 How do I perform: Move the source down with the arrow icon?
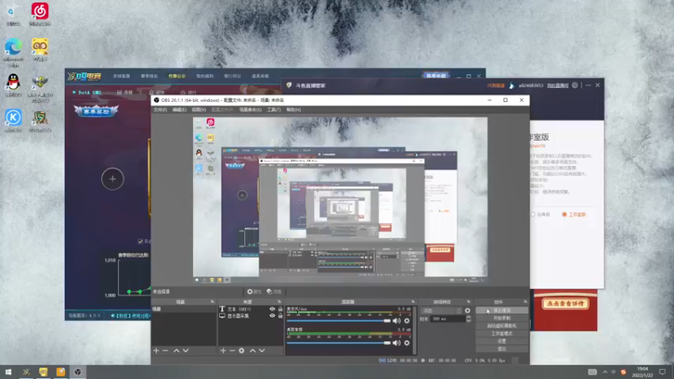point(262,350)
